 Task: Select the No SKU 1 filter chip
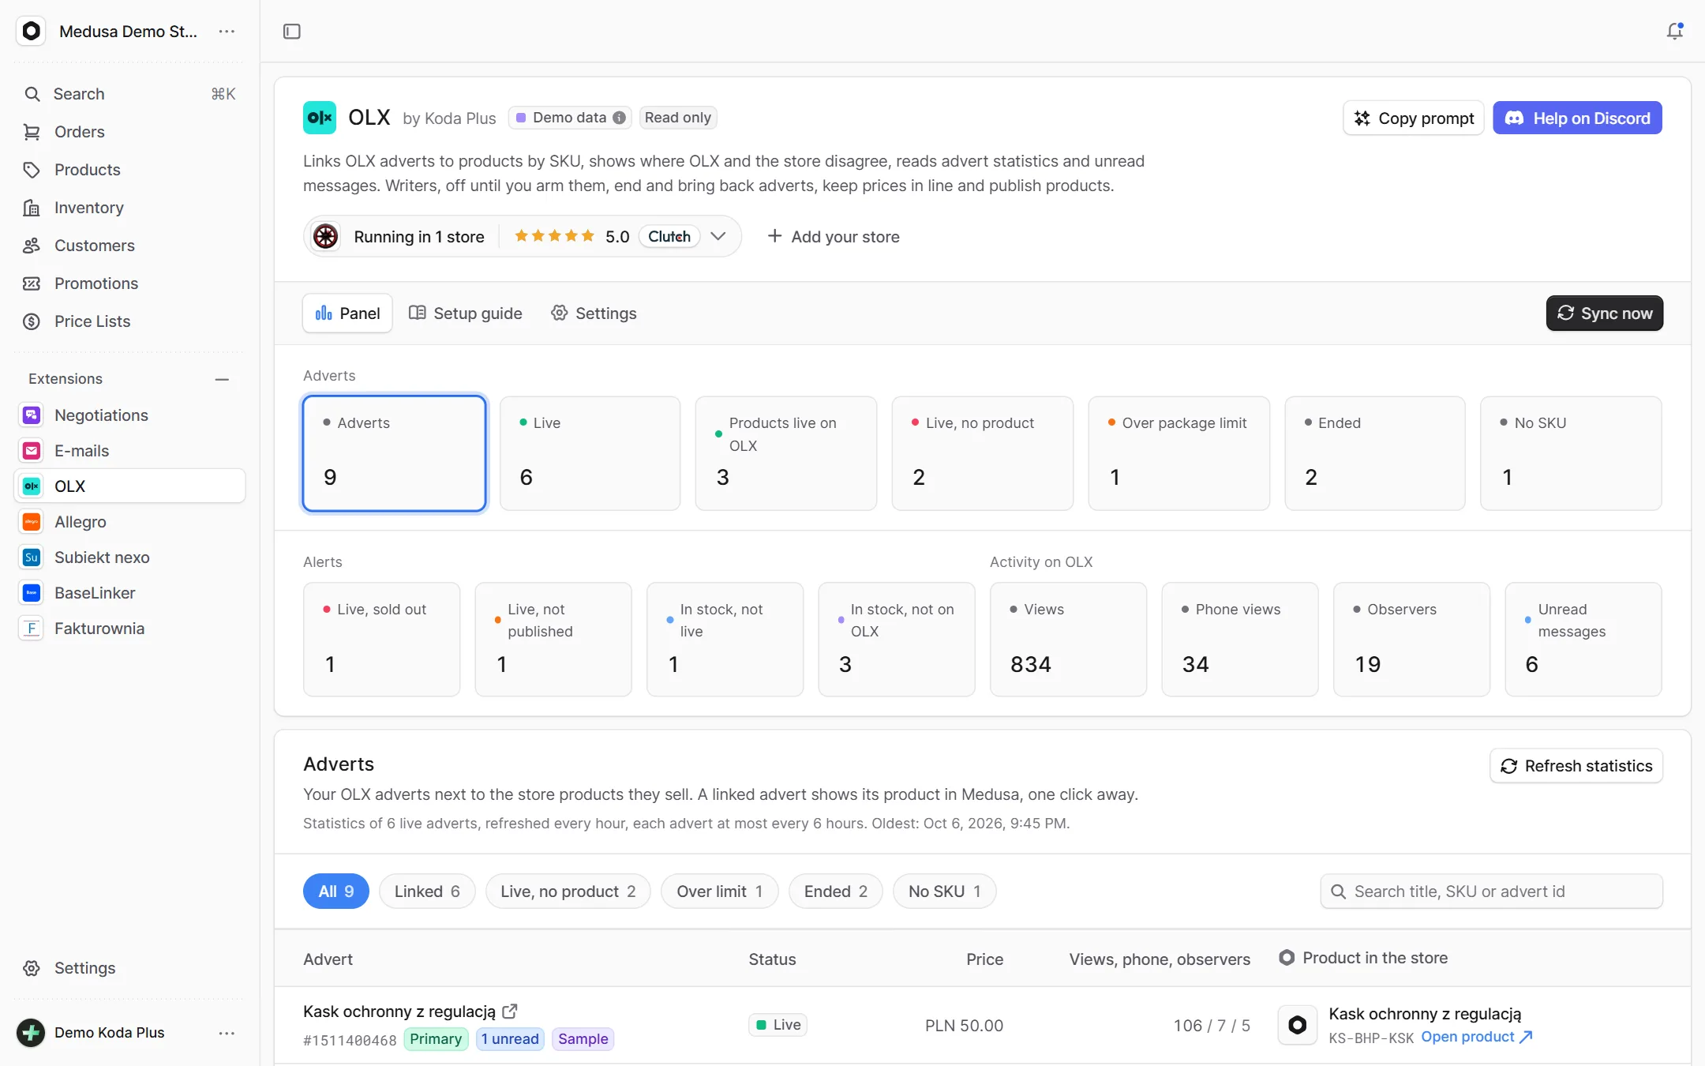945,891
